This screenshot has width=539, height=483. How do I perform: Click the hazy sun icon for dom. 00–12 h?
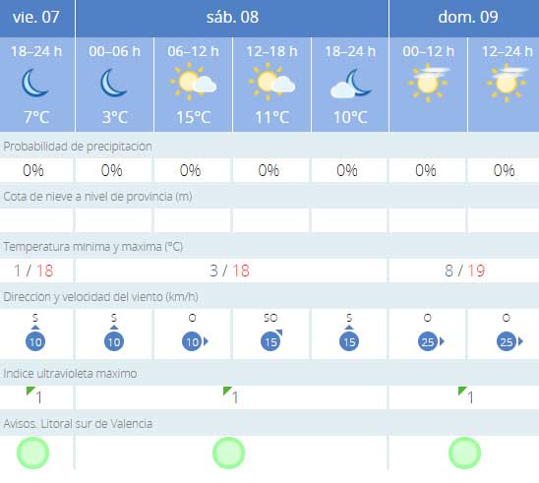429,83
